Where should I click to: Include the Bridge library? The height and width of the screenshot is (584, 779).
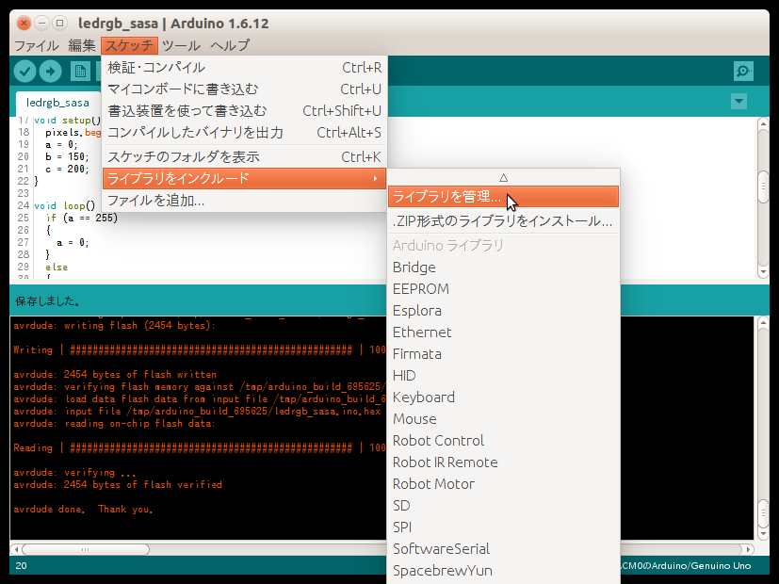[x=503, y=268]
